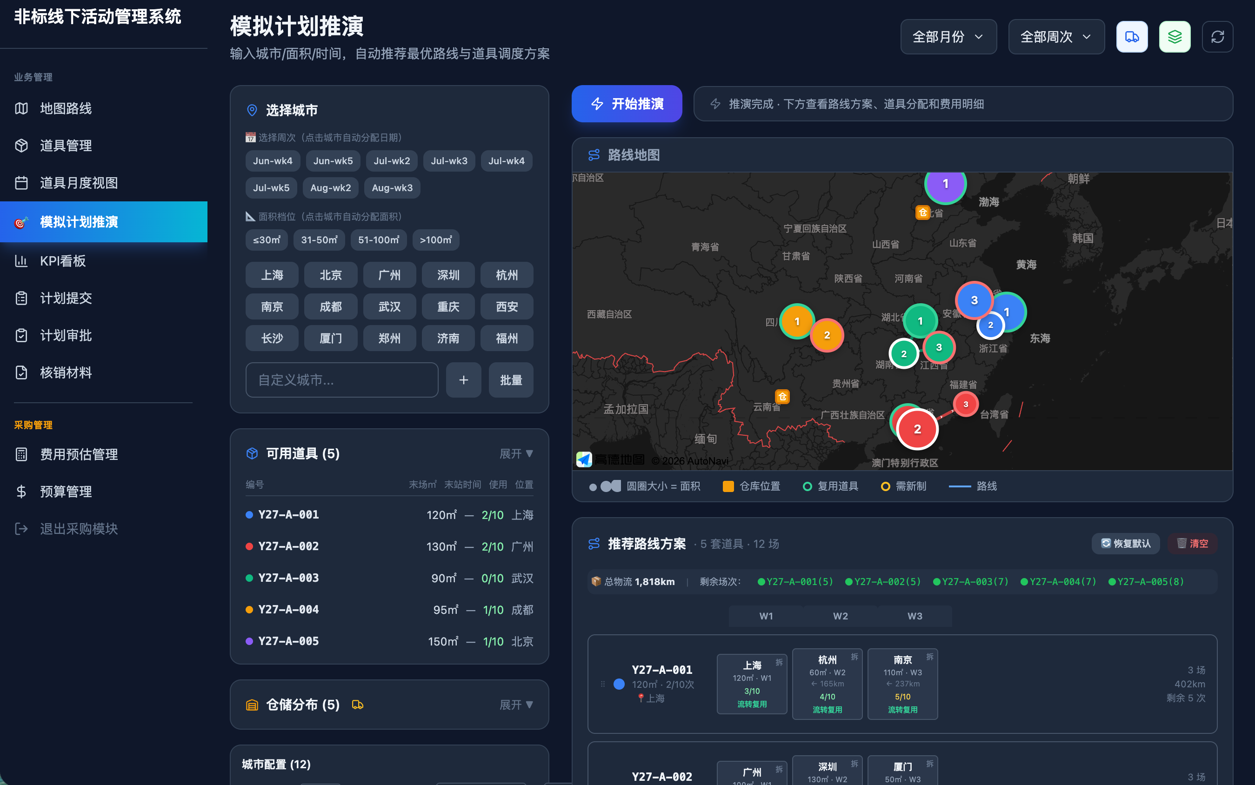Viewport: 1255px width, 785px height.
Task: Open 道具管理 cube icon in sidebar
Action: [x=21, y=146]
